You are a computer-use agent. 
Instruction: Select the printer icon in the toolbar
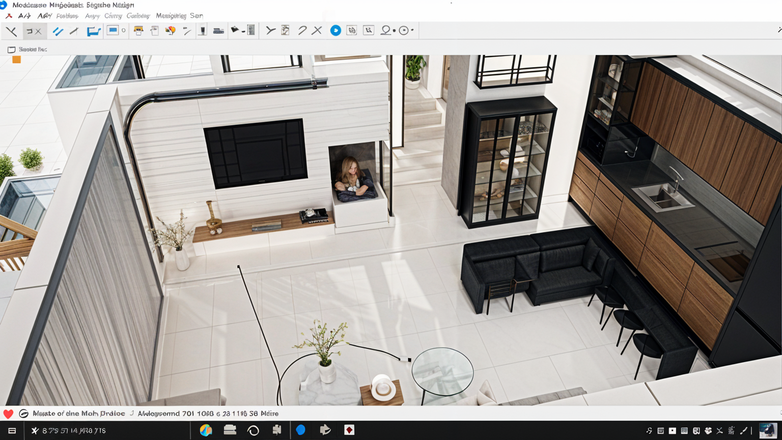coord(138,31)
